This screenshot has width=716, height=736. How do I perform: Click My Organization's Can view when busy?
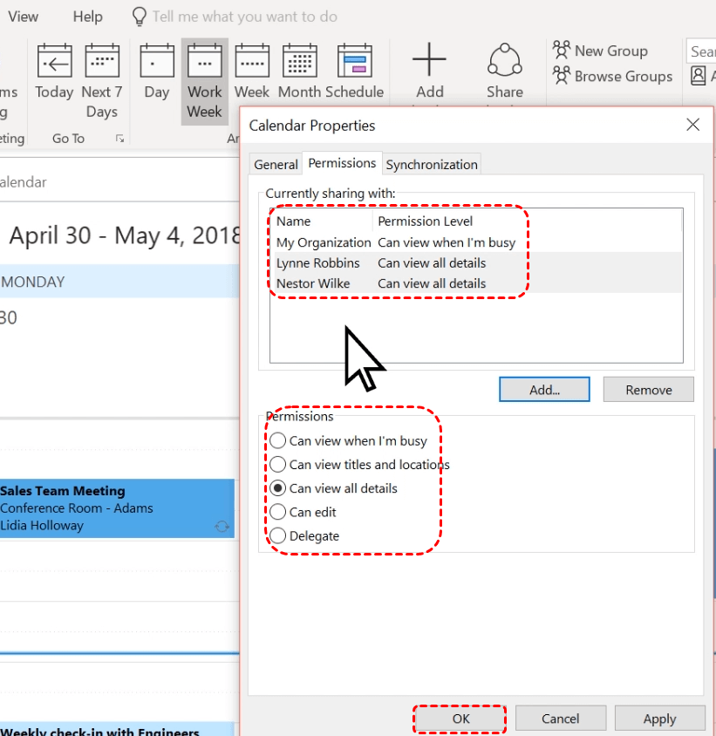(447, 242)
